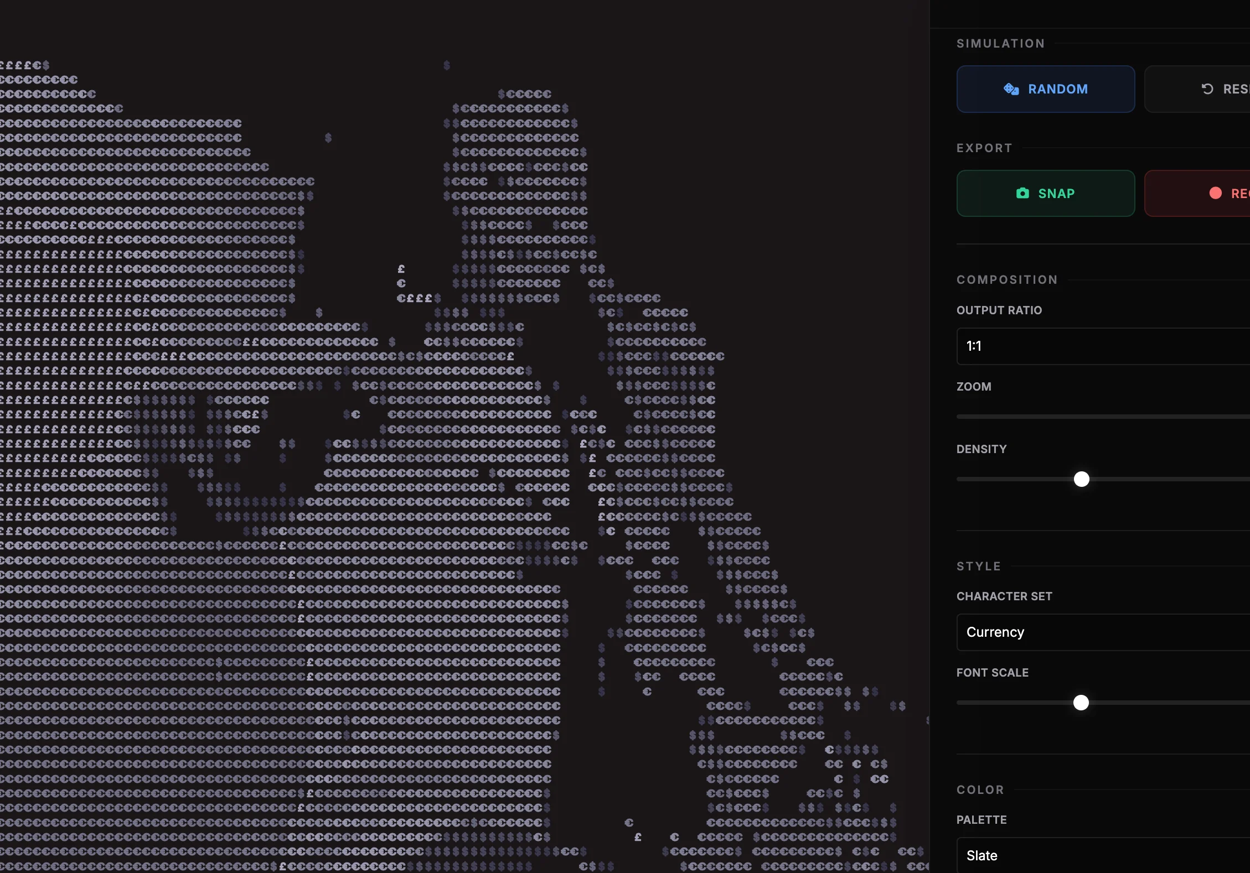Image resolution: width=1250 pixels, height=873 pixels.
Task: Randomize the simulation with the RANDOM button
Action: point(1045,89)
